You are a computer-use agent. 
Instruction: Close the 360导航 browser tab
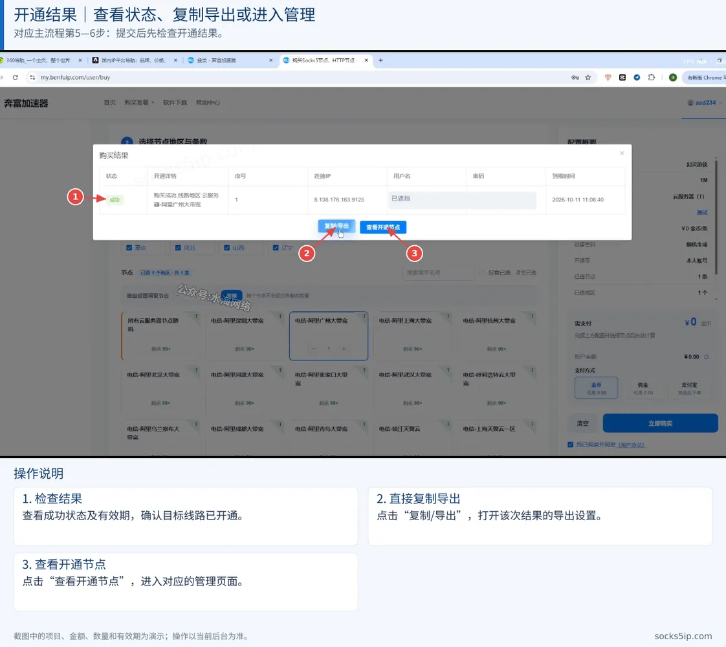(x=80, y=60)
